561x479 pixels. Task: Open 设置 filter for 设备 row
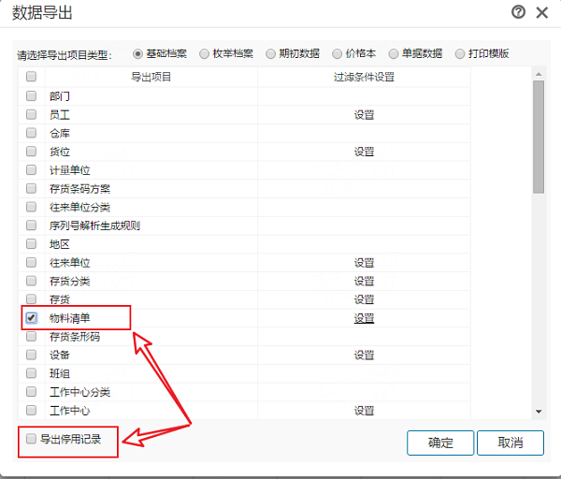(x=364, y=356)
